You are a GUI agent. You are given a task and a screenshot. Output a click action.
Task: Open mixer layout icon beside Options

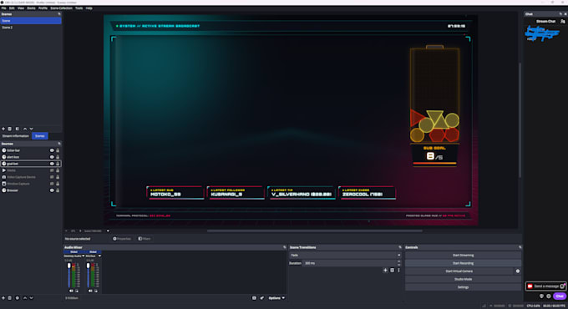254,298
